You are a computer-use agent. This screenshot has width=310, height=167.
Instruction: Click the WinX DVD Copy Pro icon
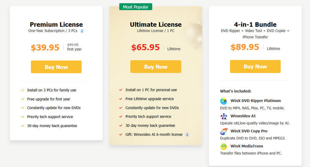[223, 132]
